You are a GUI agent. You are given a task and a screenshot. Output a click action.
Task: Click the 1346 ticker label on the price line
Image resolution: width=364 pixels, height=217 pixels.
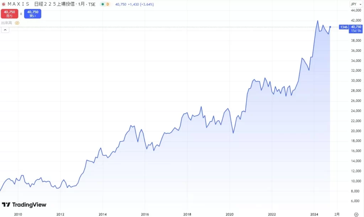344,27
